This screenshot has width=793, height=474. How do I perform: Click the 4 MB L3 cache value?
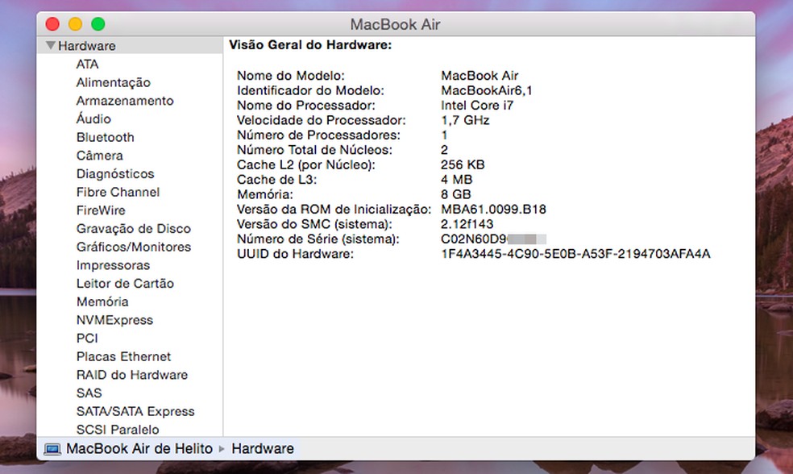(x=457, y=180)
